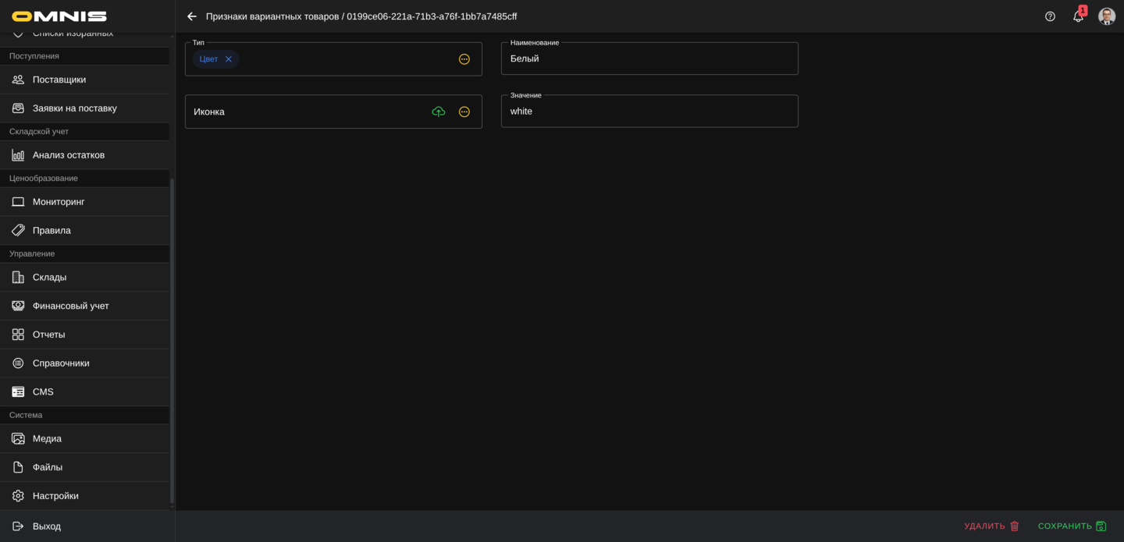
Task: Open Справочники in the sidebar
Action: [x=61, y=363]
